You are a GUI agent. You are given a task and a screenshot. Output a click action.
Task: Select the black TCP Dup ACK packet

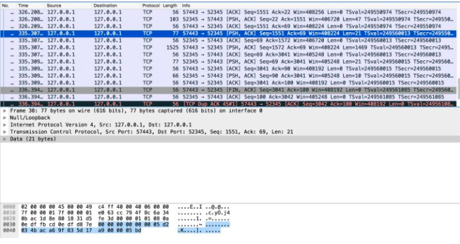pos(229,103)
